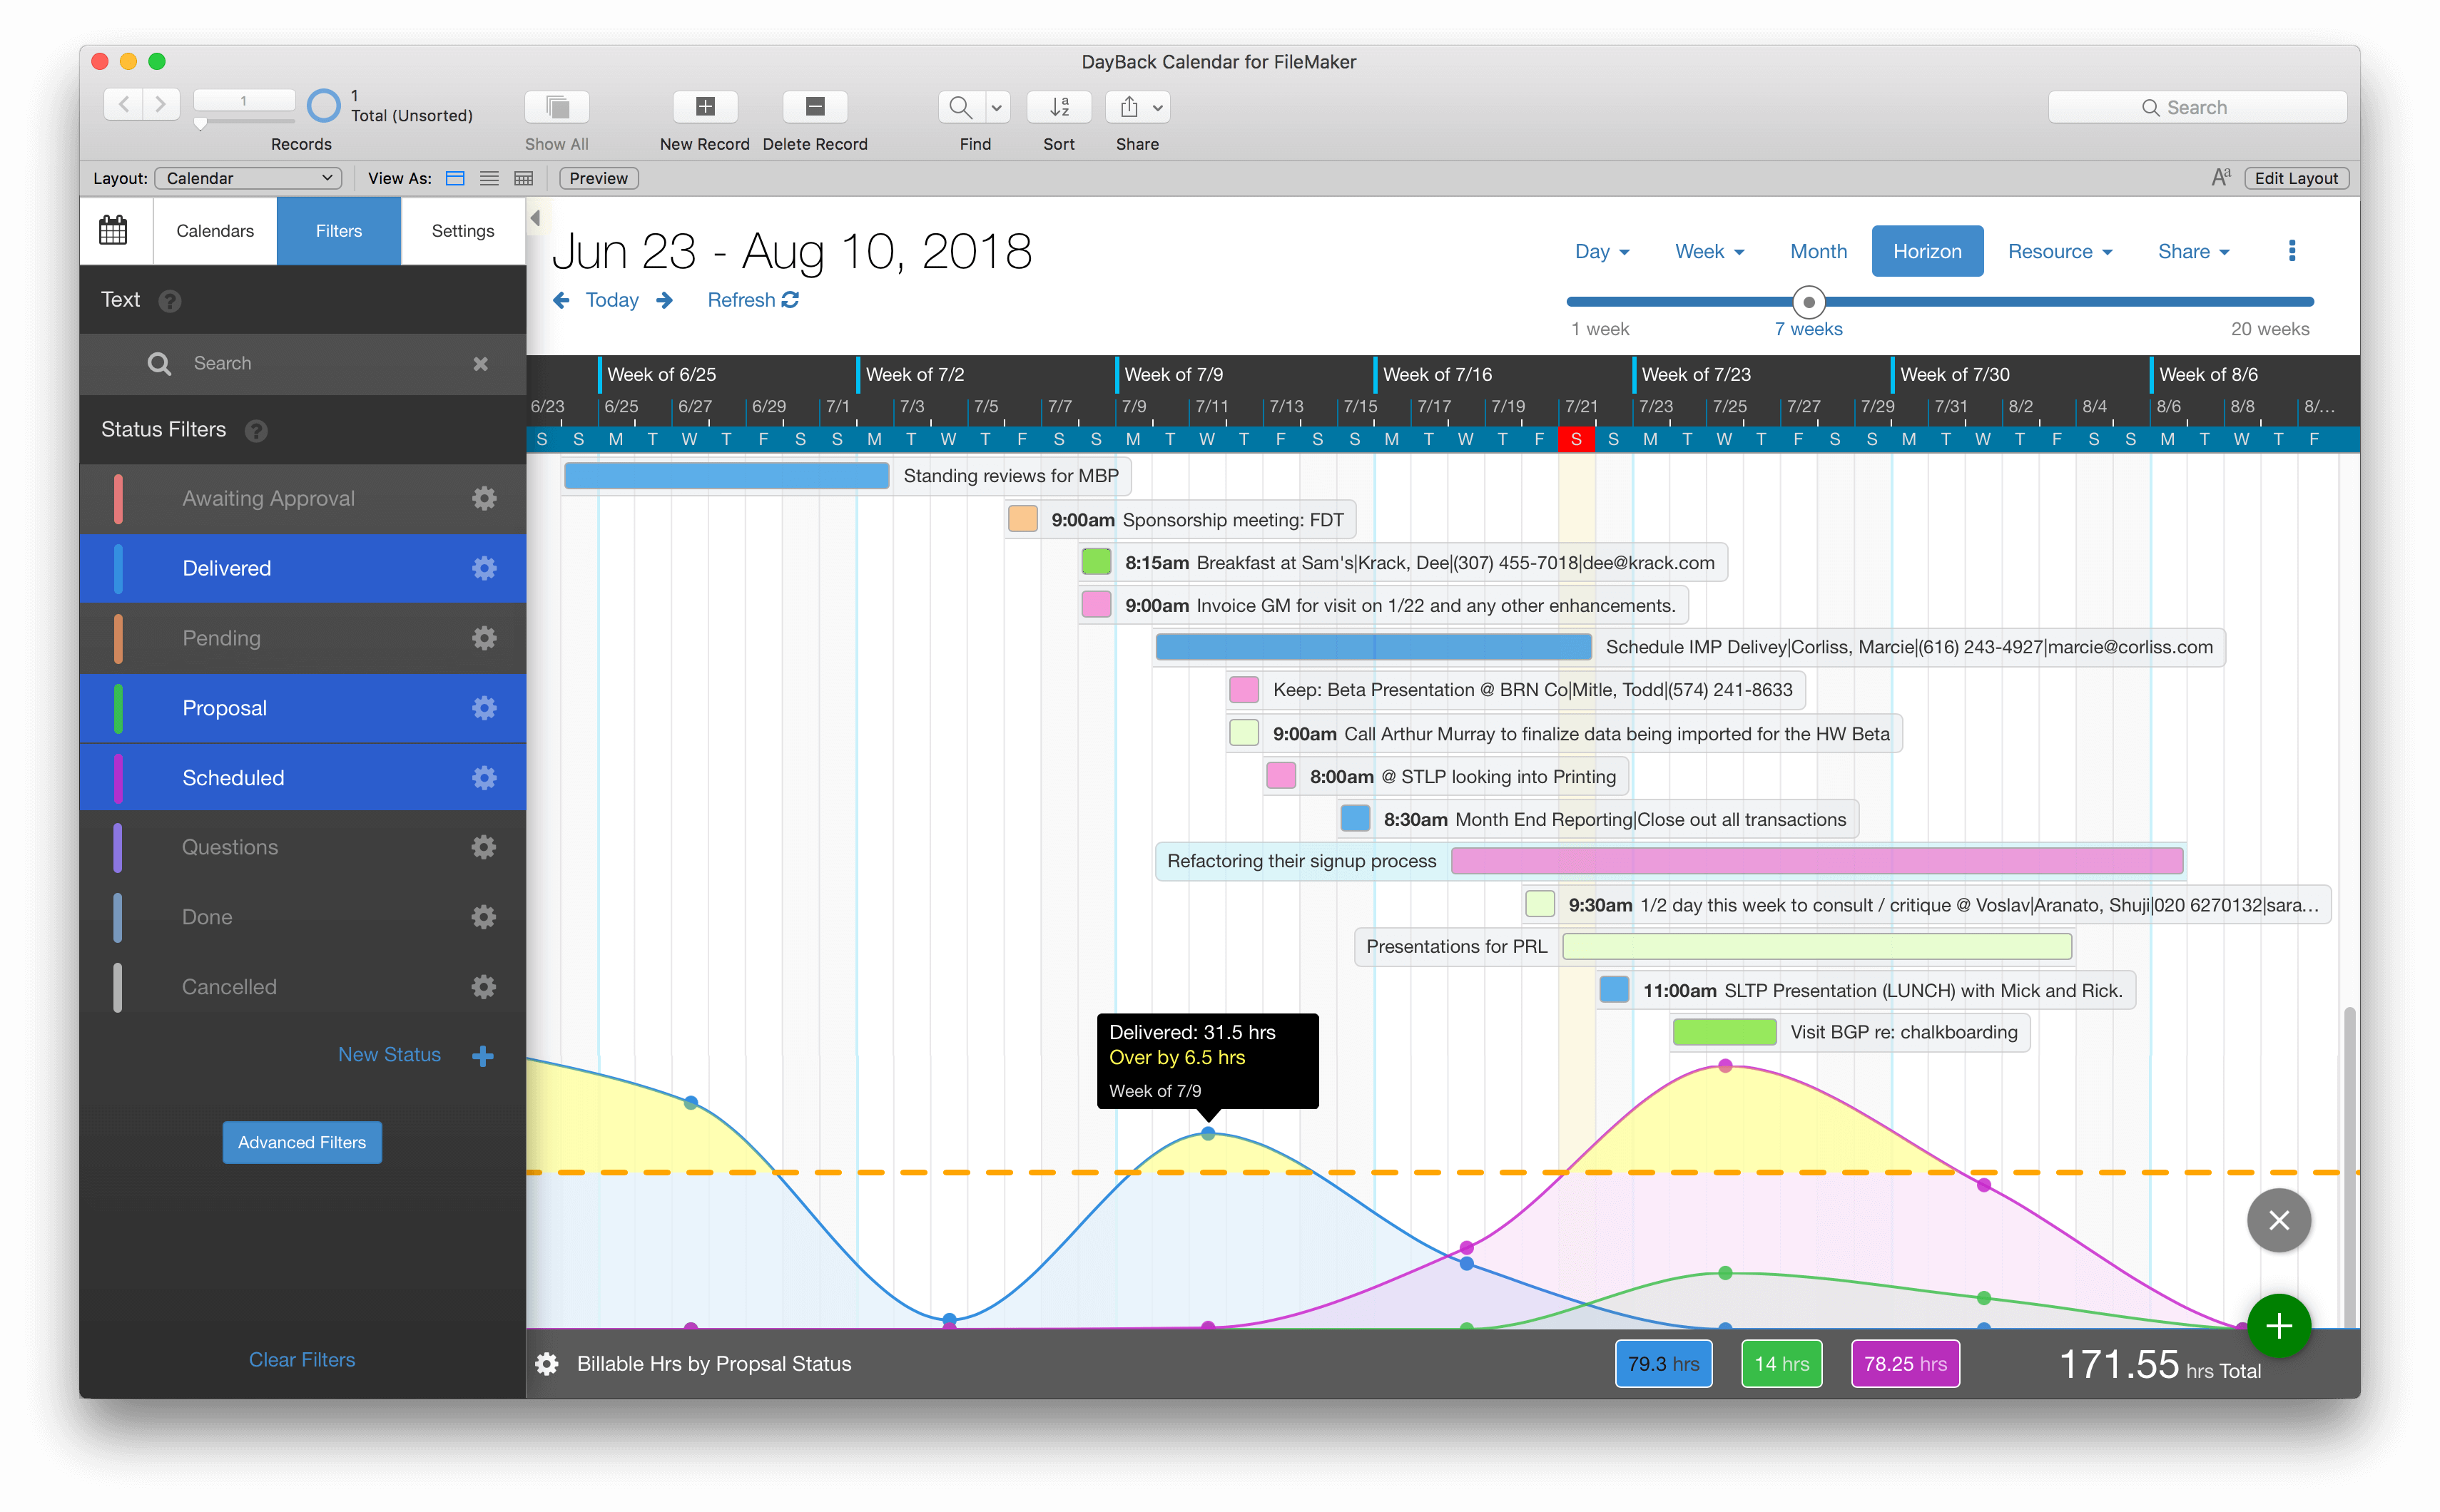Switch to the Settings tab
Viewport: 2440px width, 1512px height.
click(463, 231)
